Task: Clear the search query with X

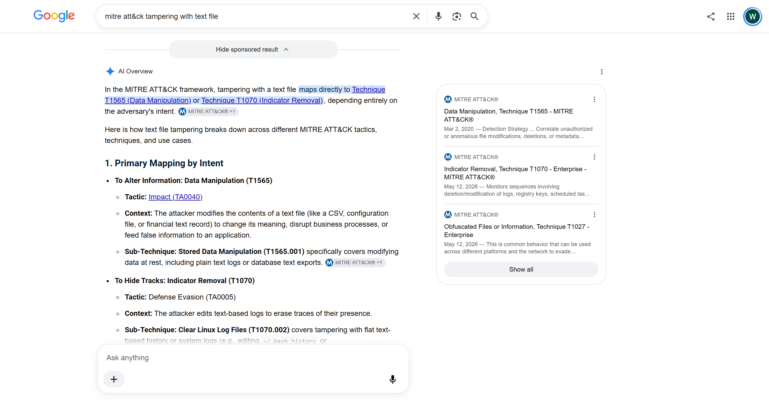Action: point(416,16)
